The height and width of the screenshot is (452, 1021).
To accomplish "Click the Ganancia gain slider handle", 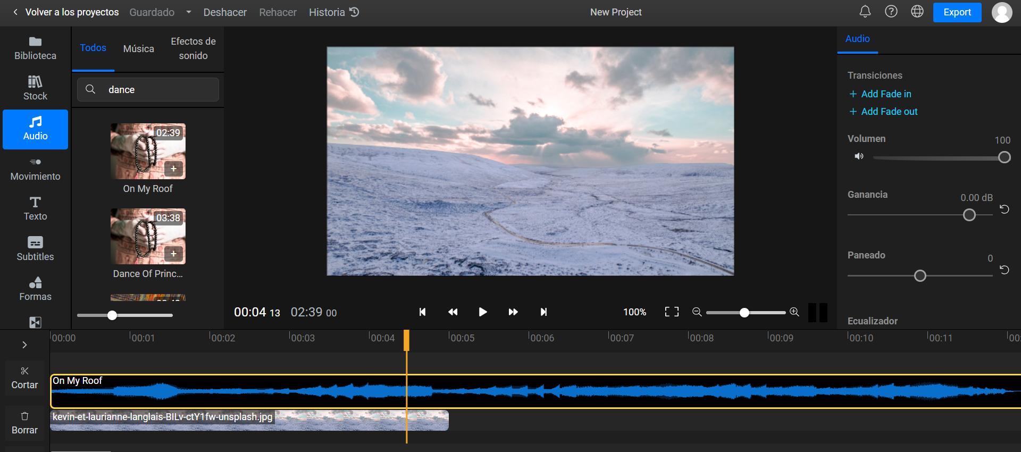I will (x=969, y=215).
